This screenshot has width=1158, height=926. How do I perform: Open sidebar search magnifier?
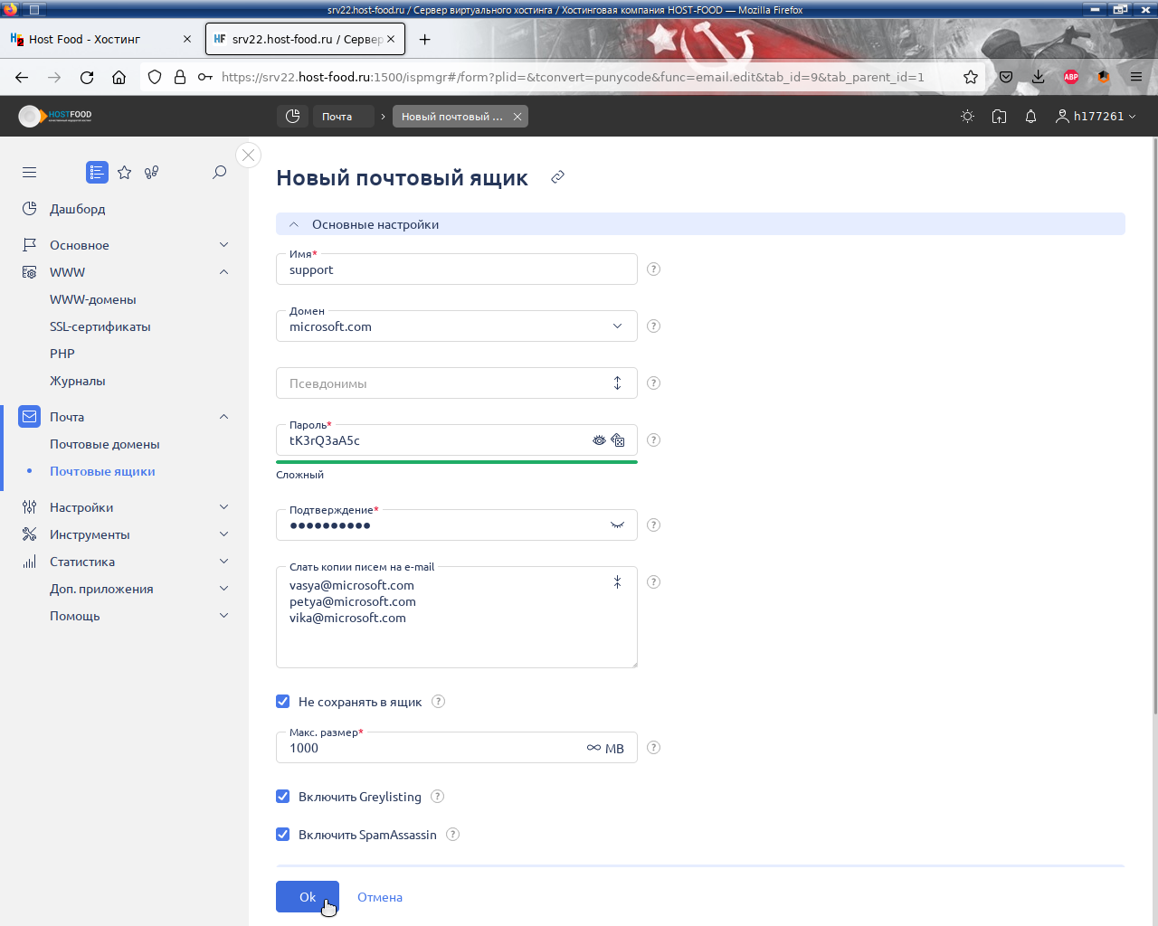click(x=219, y=172)
